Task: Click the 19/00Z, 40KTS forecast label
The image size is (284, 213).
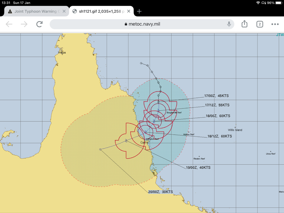Action: (198, 168)
